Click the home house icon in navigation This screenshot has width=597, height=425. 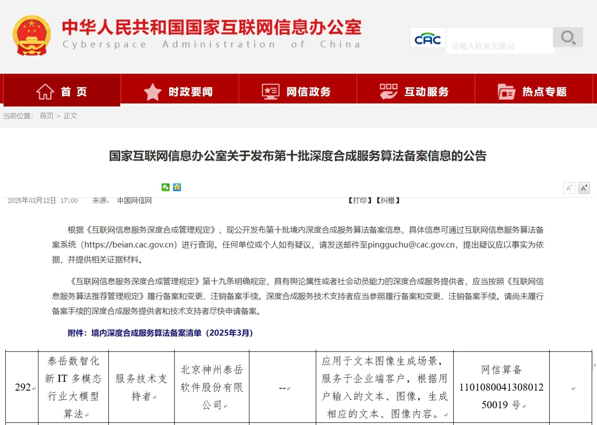(x=45, y=91)
